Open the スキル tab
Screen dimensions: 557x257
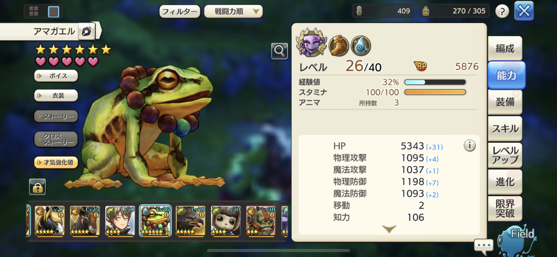pyautogui.click(x=505, y=129)
